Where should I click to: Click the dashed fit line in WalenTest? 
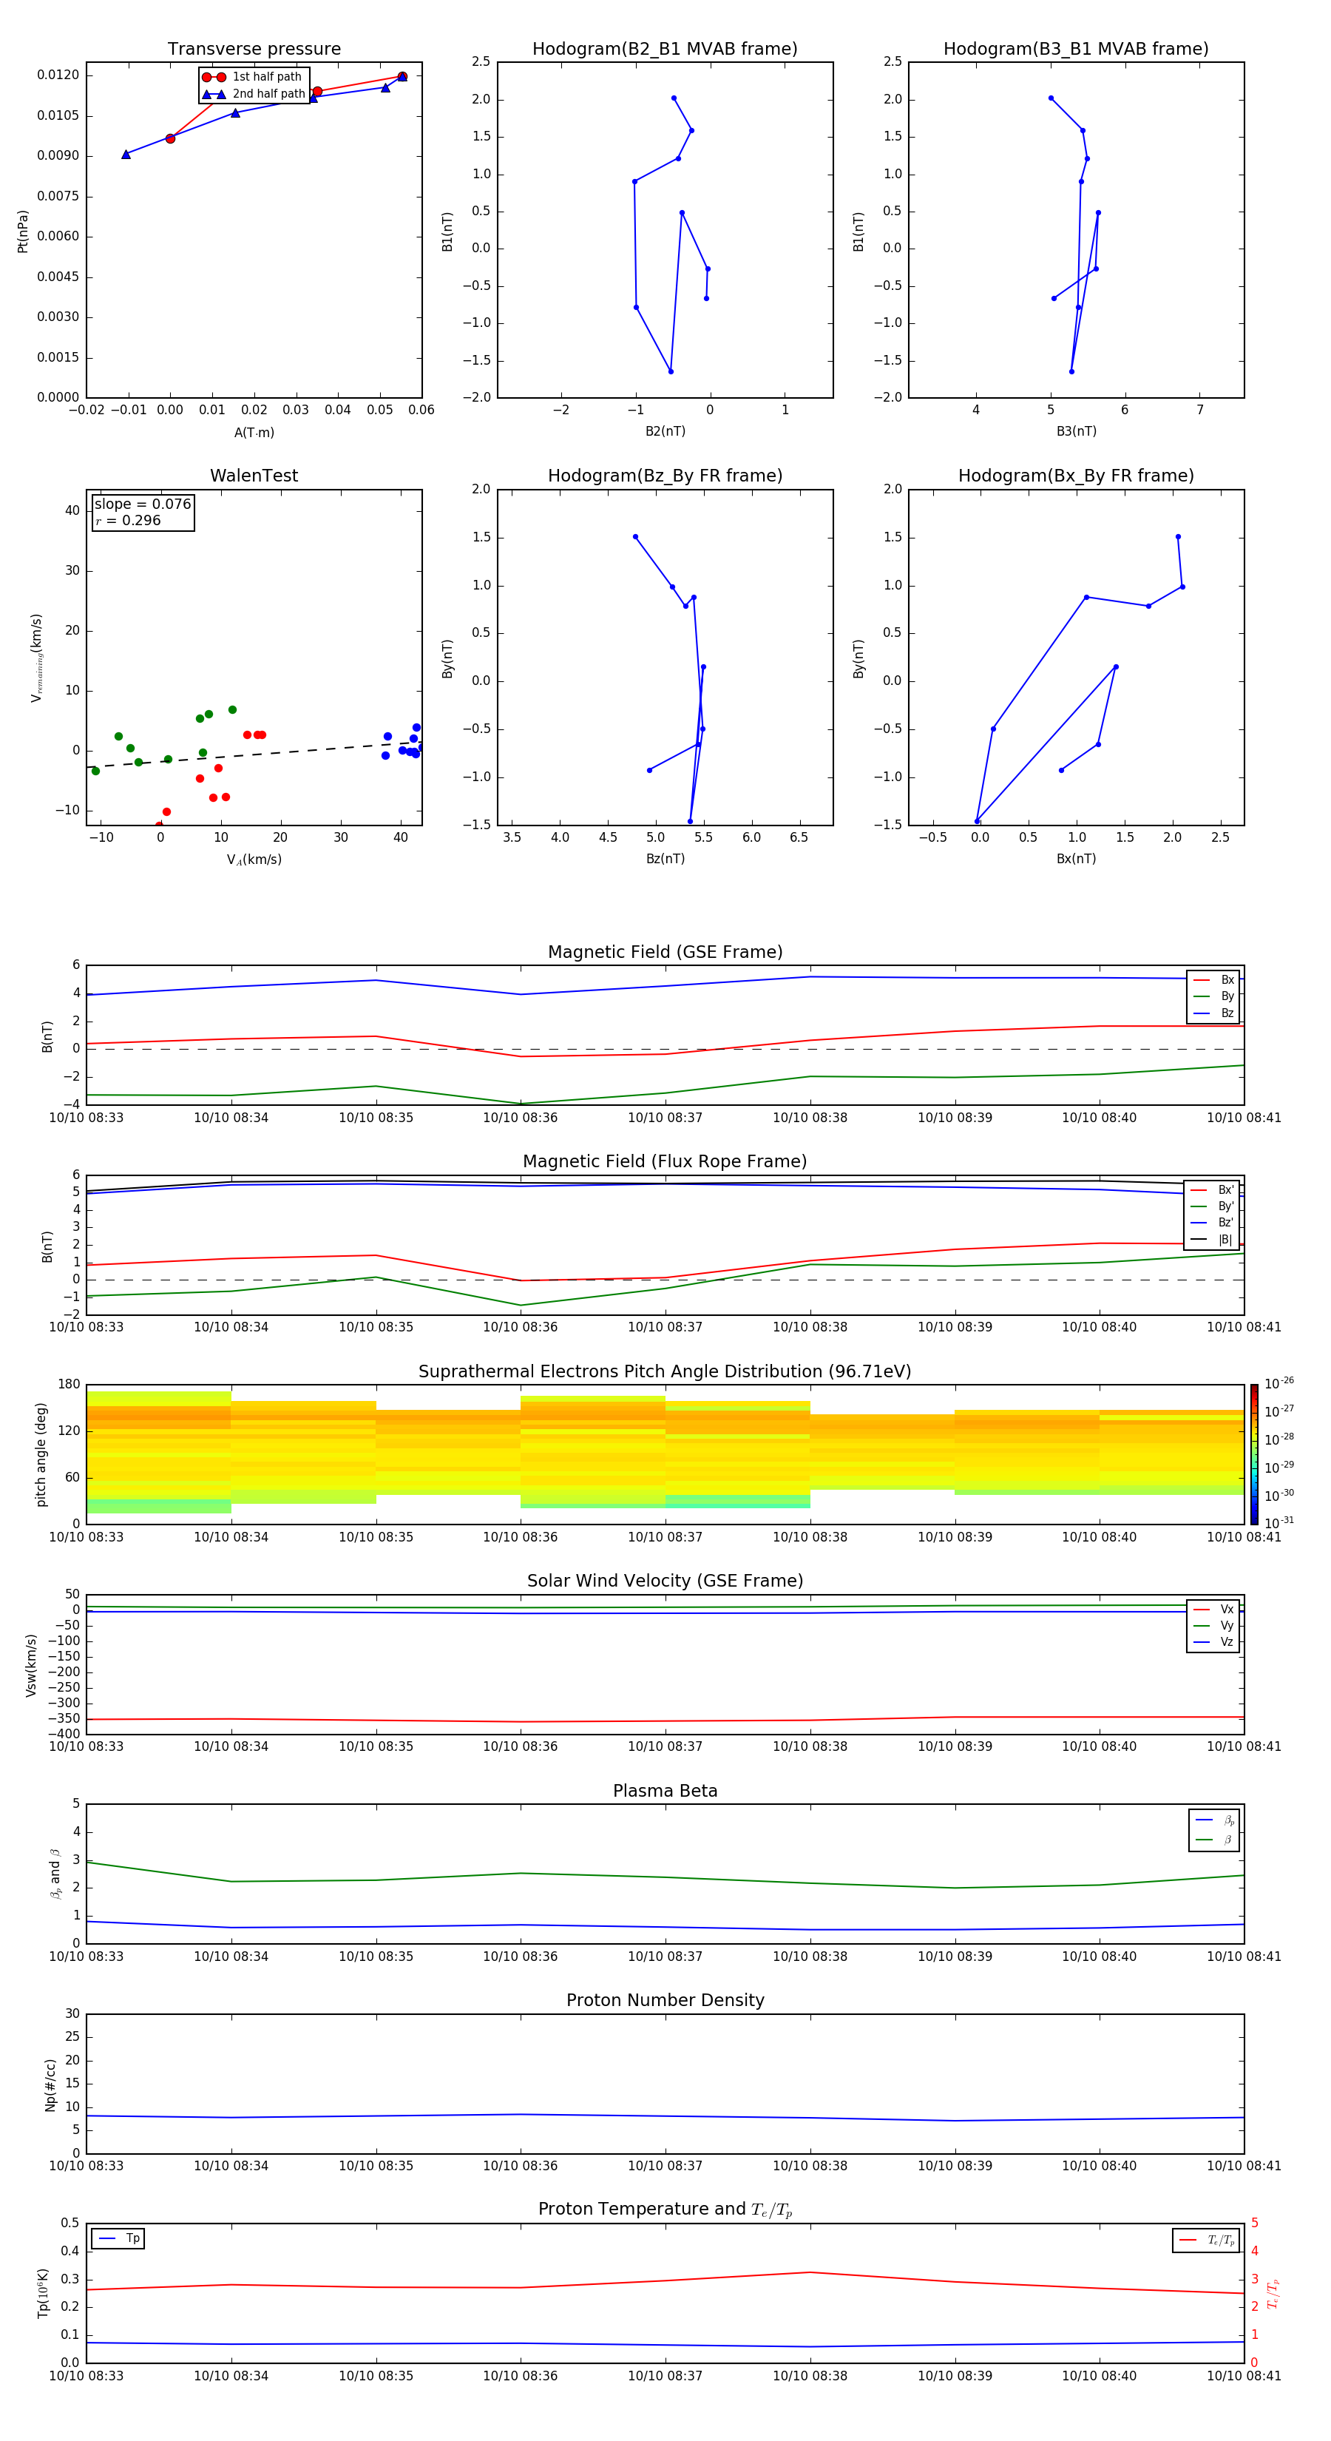point(254,754)
